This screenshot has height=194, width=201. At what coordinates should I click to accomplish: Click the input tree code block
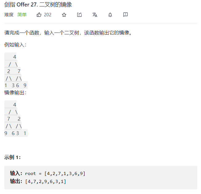pyautogui.click(x=16, y=71)
